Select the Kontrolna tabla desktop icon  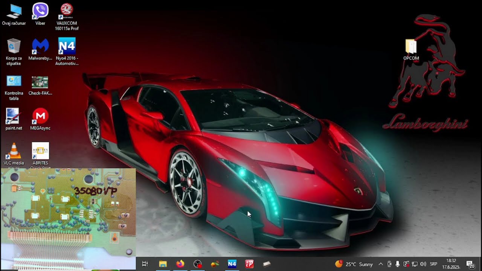(x=14, y=88)
